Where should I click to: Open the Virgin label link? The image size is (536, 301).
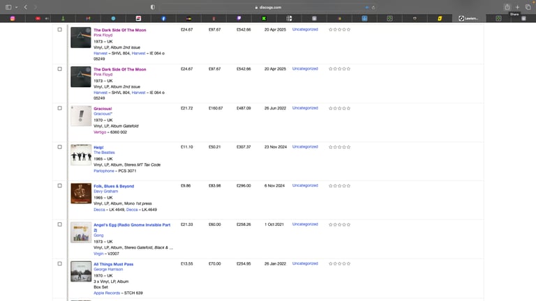(98, 254)
